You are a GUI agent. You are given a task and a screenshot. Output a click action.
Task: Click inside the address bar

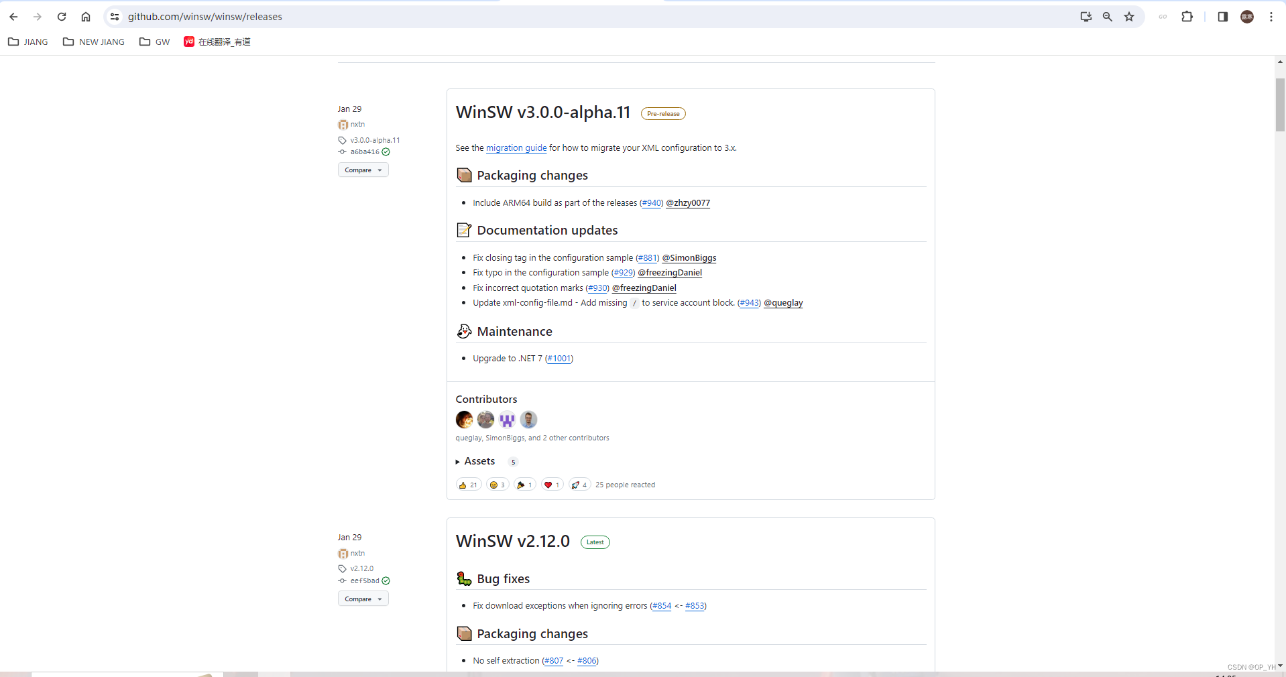(x=402, y=17)
